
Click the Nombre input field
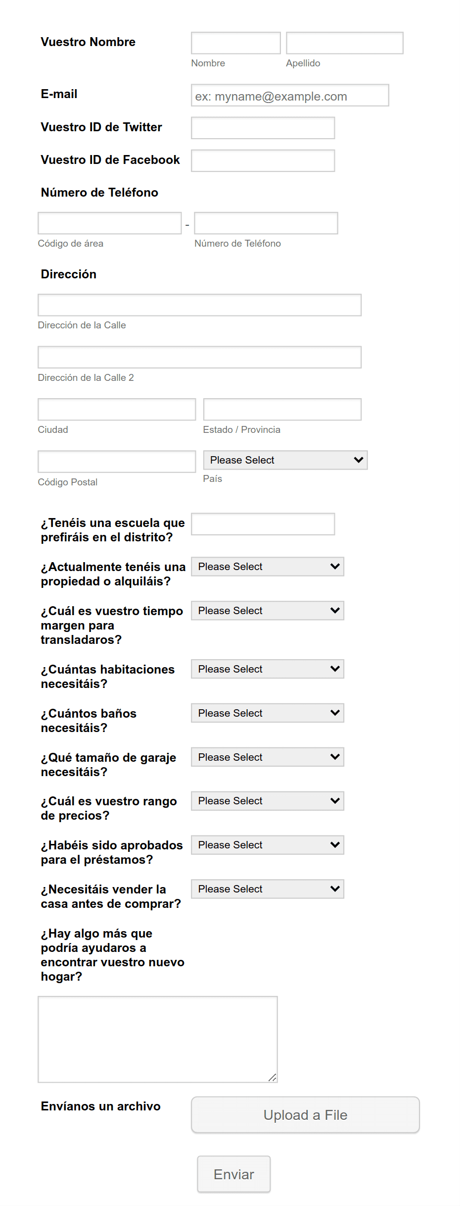click(235, 43)
